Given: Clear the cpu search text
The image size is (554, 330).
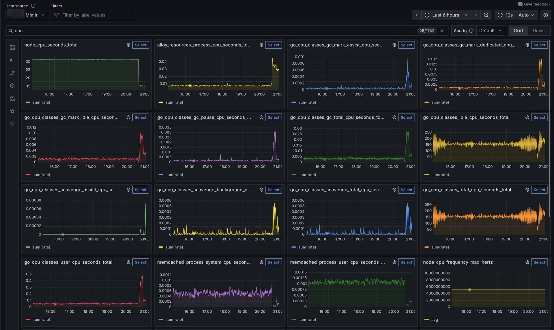Looking at the screenshot, I should point(442,31).
